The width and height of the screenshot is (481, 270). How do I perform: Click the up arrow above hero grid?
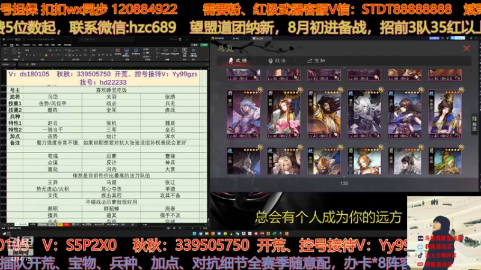coord(344,67)
